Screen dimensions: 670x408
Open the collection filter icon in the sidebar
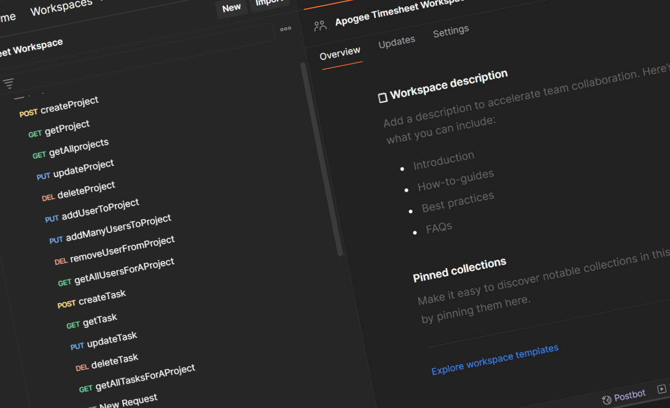(9, 83)
